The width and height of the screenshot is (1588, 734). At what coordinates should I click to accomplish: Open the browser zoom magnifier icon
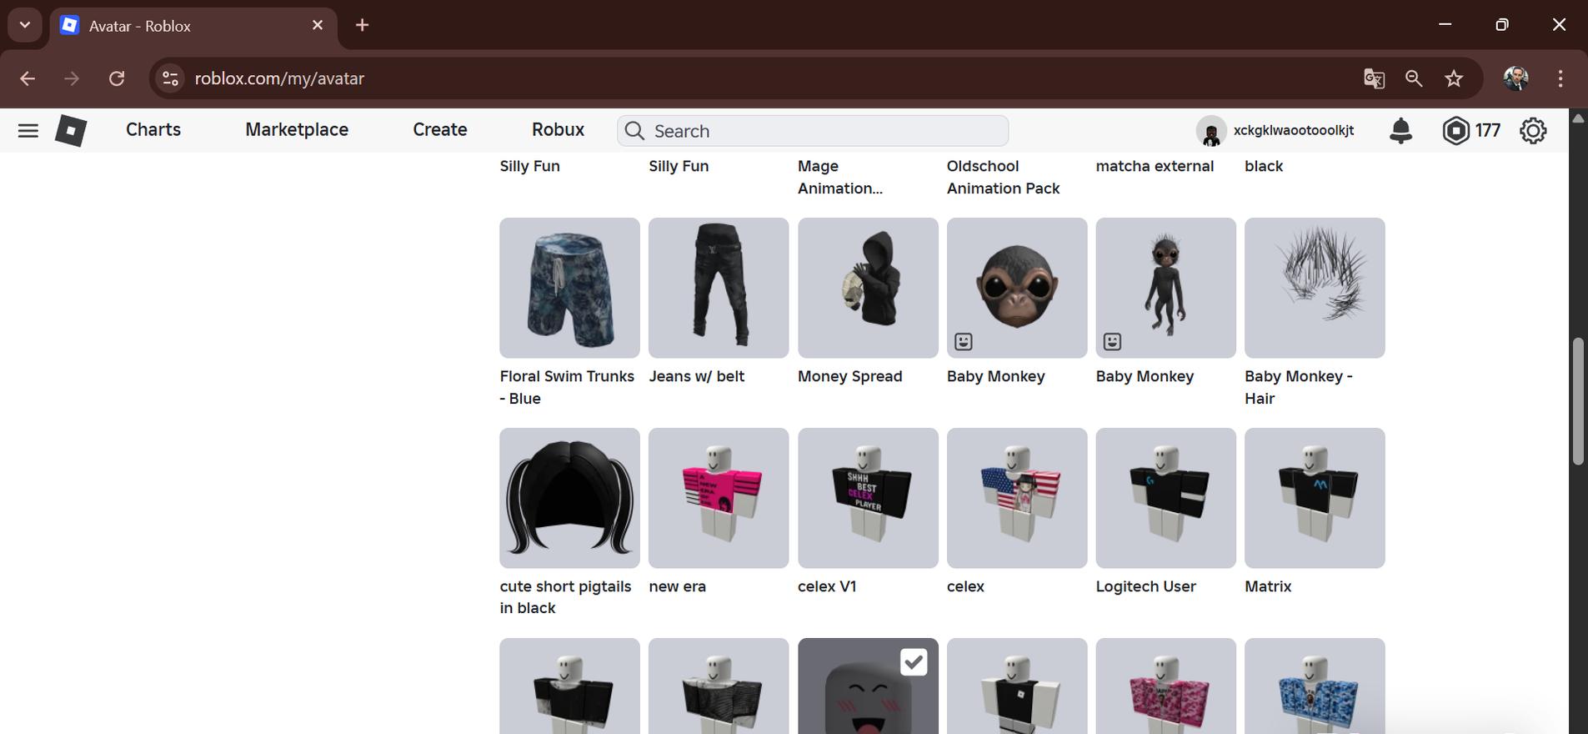coord(1414,78)
